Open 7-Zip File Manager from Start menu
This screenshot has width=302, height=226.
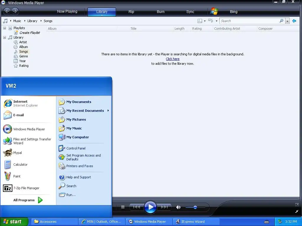[x=28, y=188]
